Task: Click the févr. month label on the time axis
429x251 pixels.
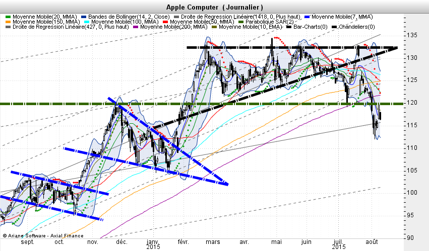Action: pos(183,242)
